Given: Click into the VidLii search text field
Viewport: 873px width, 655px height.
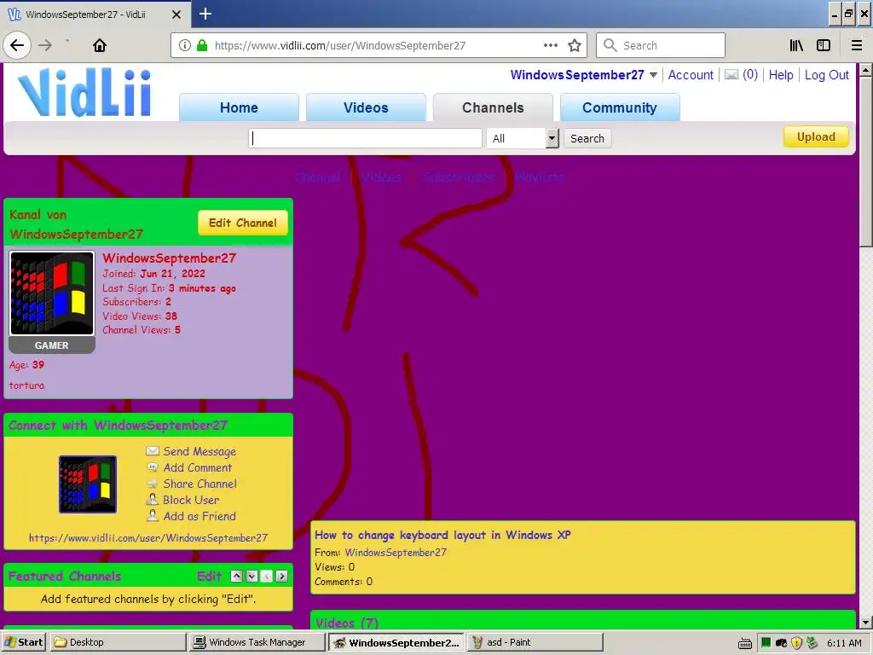Looking at the screenshot, I should [x=365, y=138].
